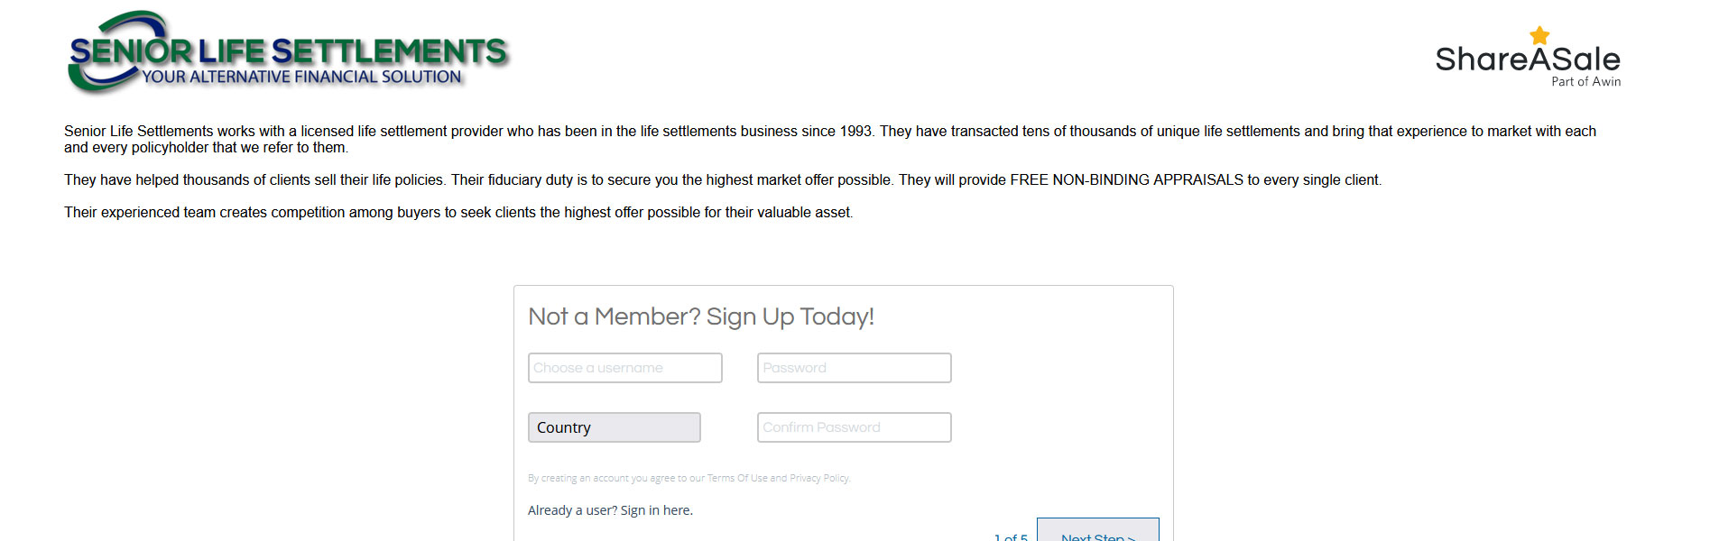This screenshot has height=541, width=1710.
Task: Focus the Confirm Password field
Action: tap(854, 427)
